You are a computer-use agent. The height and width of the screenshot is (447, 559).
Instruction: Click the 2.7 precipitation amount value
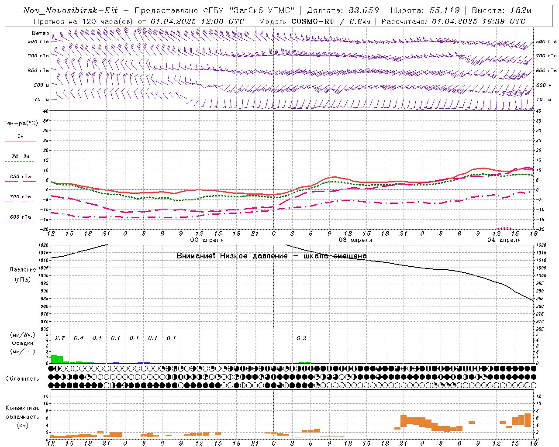(60, 338)
